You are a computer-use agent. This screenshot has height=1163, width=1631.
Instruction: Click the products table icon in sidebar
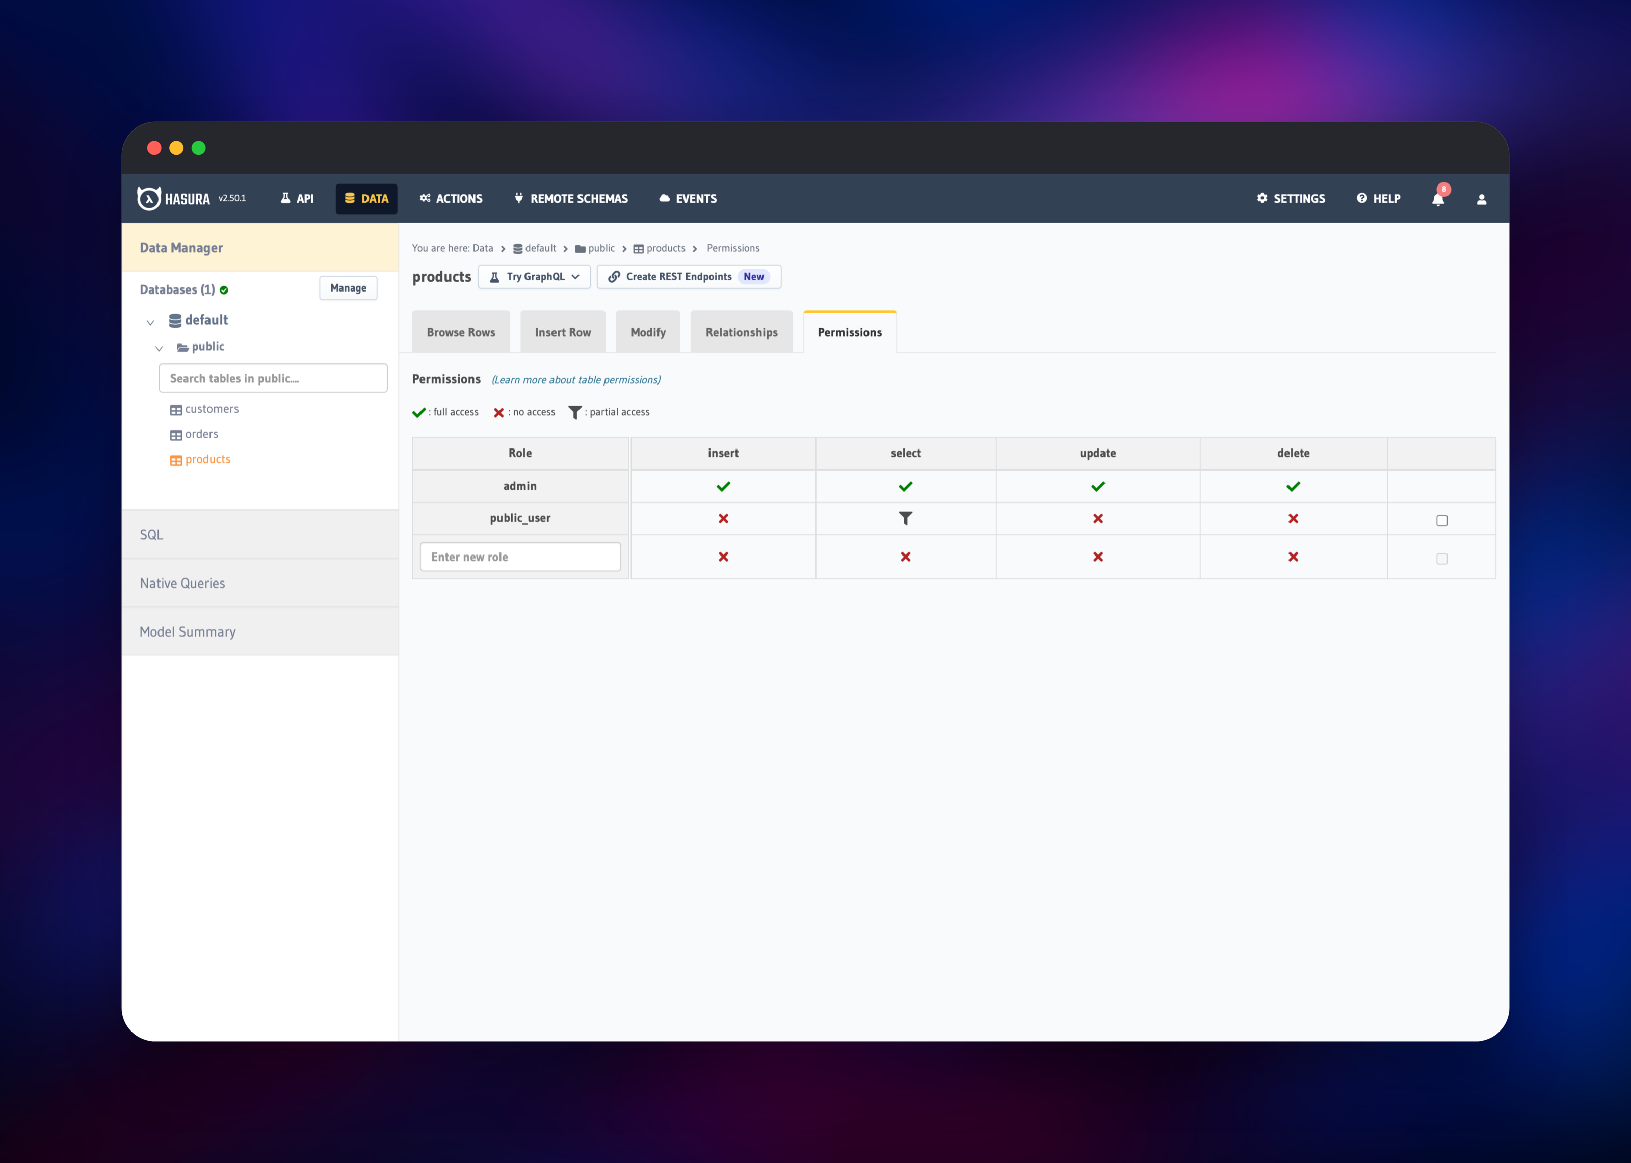(175, 460)
